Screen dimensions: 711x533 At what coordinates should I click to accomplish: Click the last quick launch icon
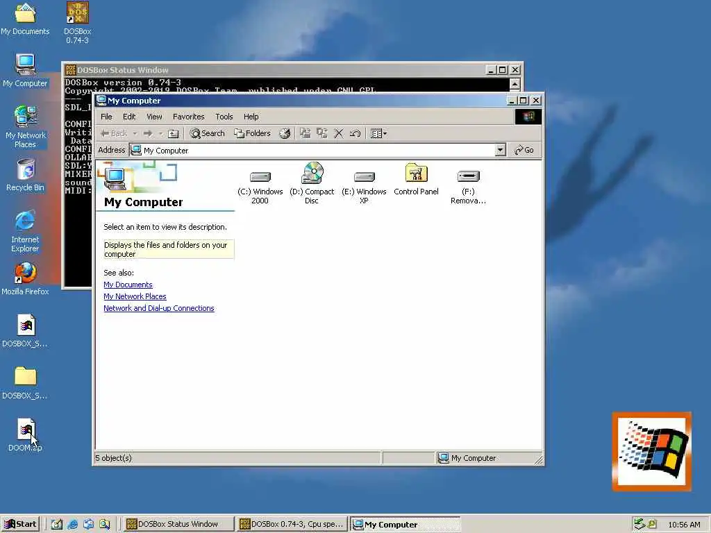point(105,525)
